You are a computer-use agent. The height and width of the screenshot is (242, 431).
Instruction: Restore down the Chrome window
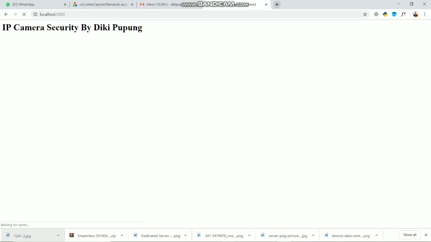pyautogui.click(x=411, y=4)
